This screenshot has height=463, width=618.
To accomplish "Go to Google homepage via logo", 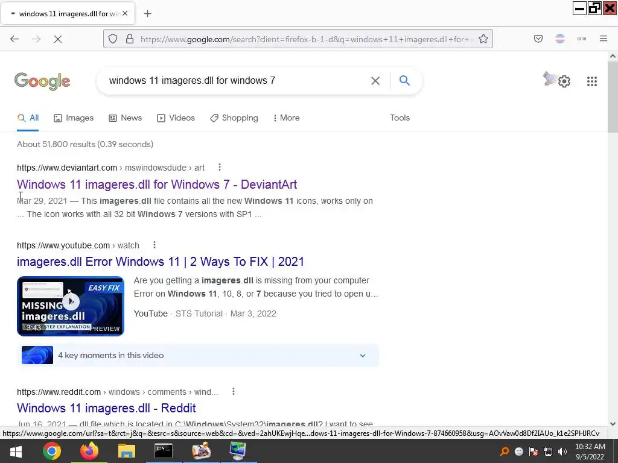I will (42, 81).
